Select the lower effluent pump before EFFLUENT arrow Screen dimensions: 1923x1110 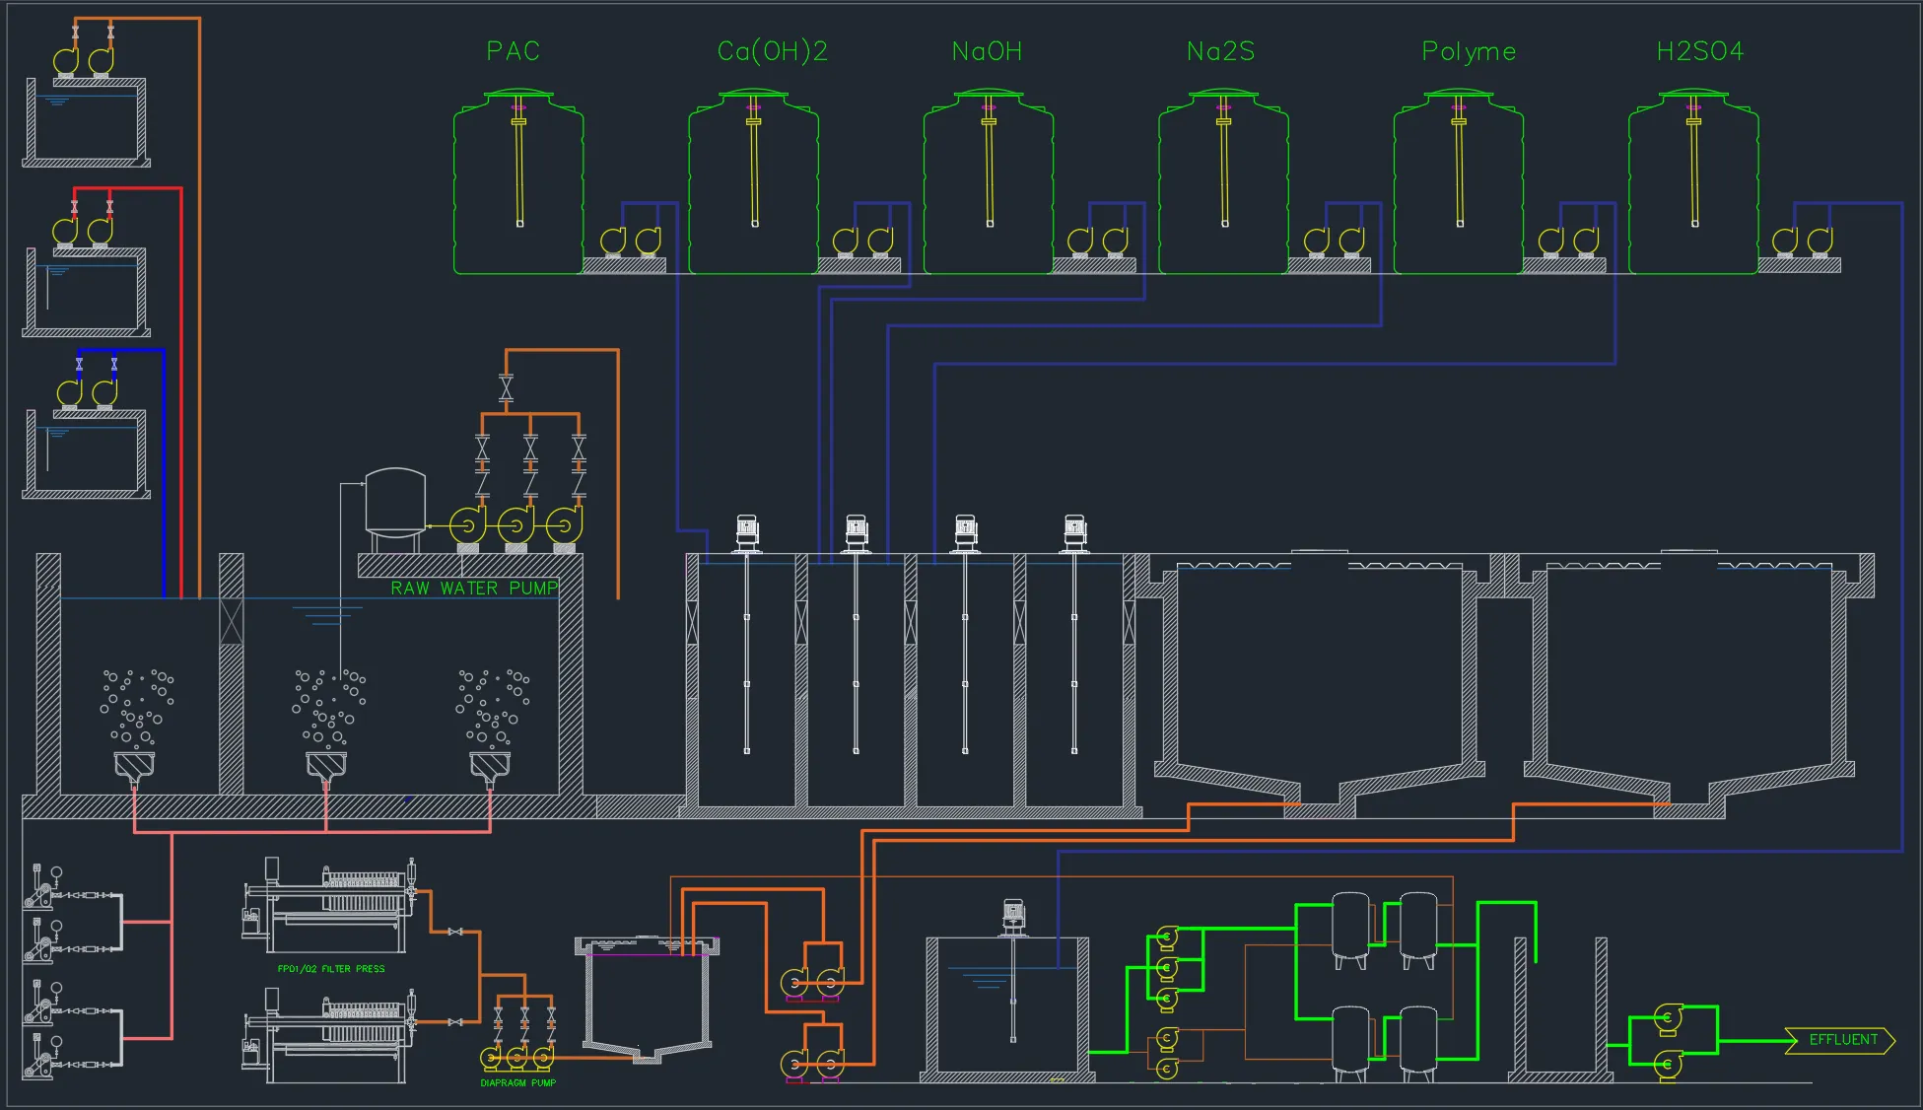tap(1668, 1065)
